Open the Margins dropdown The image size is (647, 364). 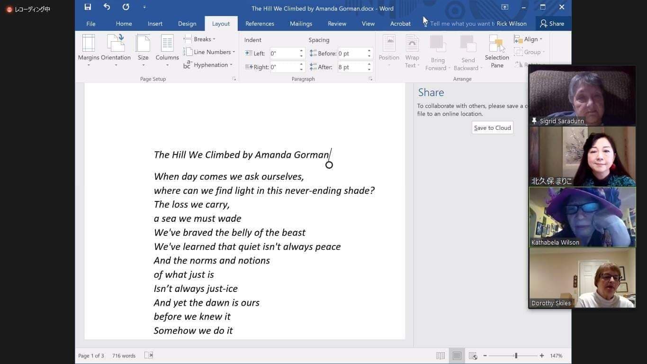tap(89, 51)
